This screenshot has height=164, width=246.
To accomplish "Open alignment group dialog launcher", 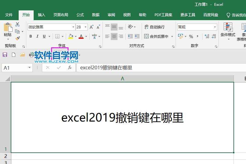I will coord(173,46).
